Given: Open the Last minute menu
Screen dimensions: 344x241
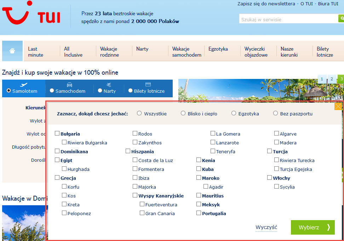Looking at the screenshot, I should coord(35,52).
